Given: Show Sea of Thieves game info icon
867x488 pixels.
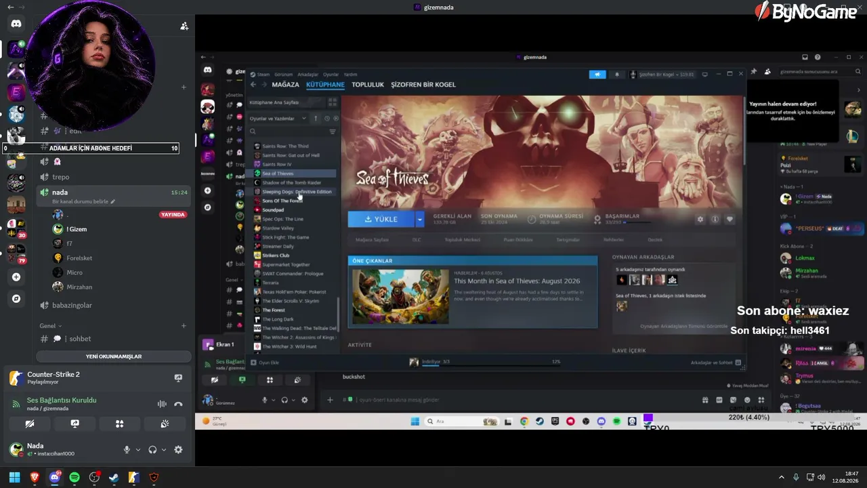Looking at the screenshot, I should 715,220.
